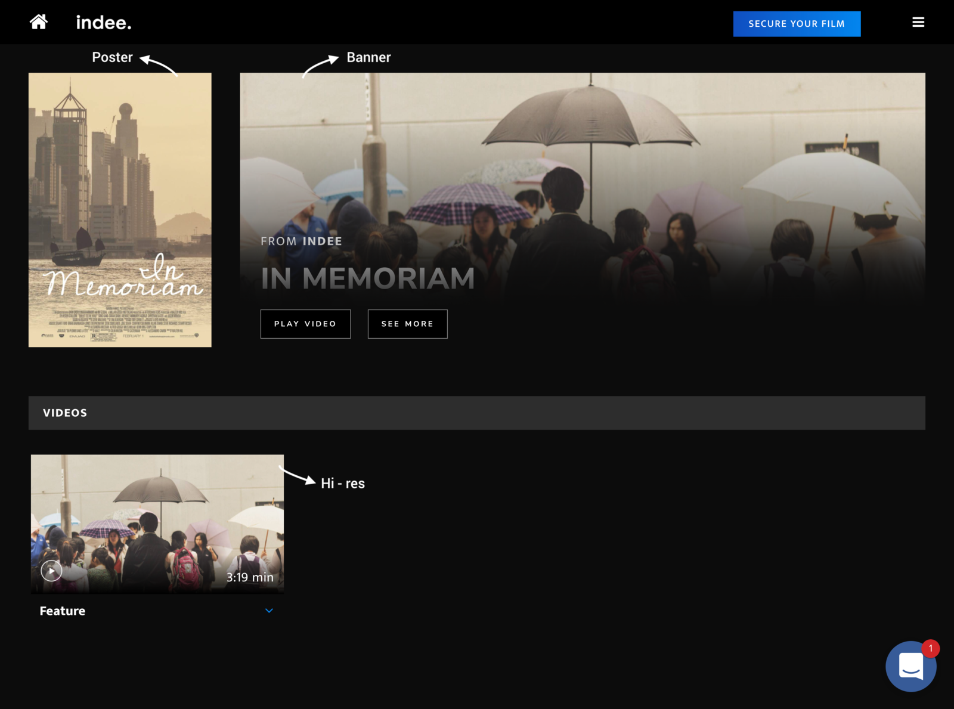Screen dimensions: 954x709
Task: Click the home icon in header
Action: [39, 22]
